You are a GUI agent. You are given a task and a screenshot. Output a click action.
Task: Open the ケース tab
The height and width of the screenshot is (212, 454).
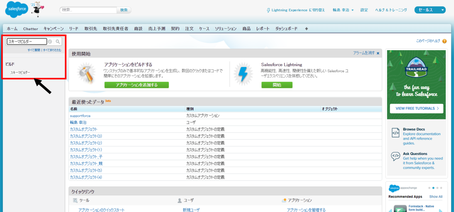(204, 29)
